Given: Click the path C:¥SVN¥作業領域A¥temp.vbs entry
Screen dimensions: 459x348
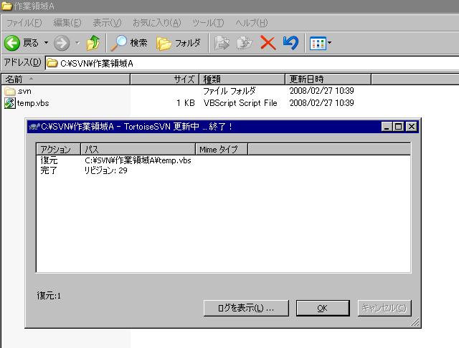Looking at the screenshot, I should 138,160.
